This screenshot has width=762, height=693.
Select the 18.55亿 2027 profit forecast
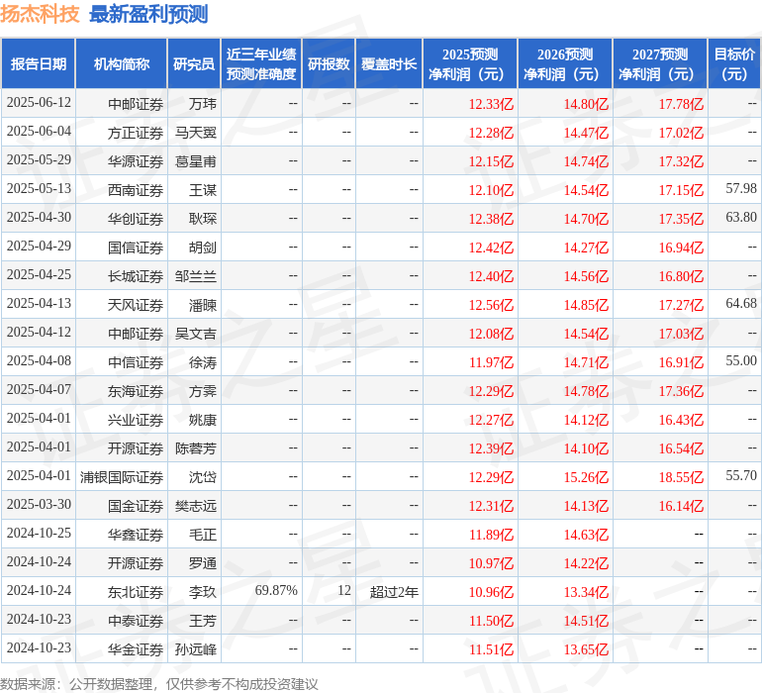(x=681, y=477)
